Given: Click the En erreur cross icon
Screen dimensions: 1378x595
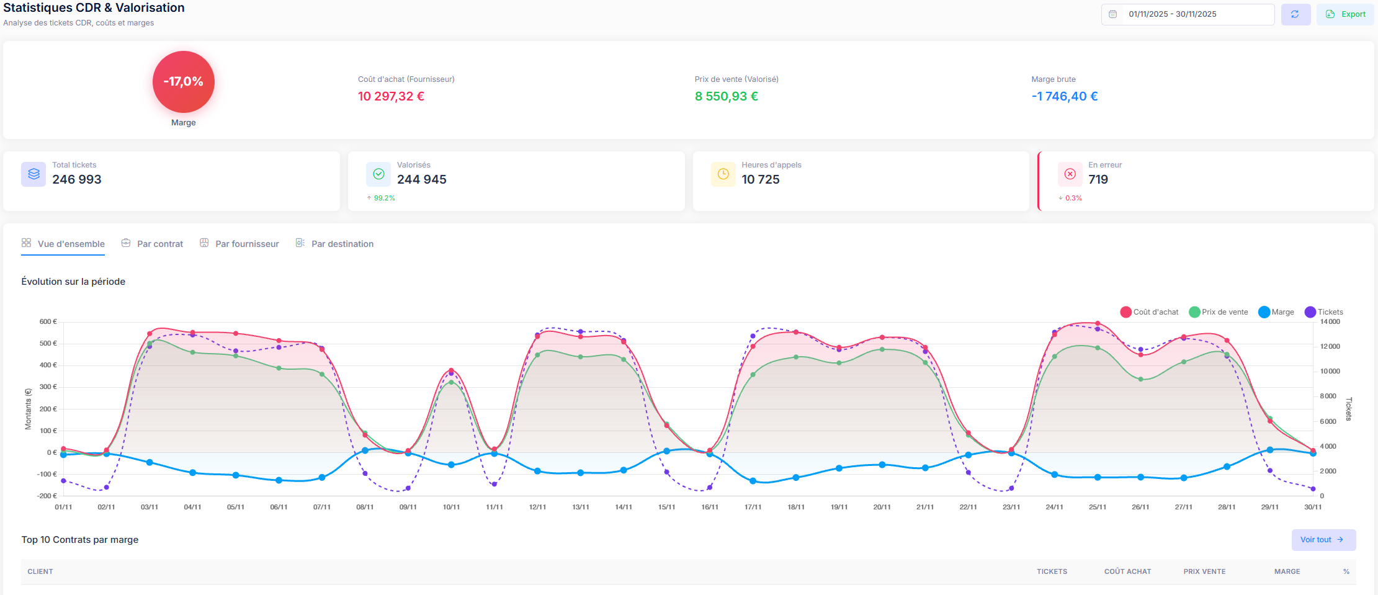Looking at the screenshot, I should tap(1070, 174).
